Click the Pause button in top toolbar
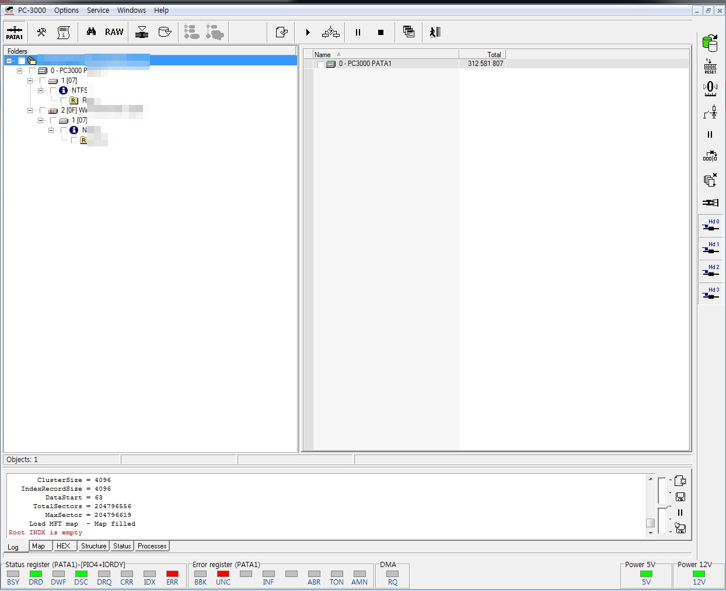The height and width of the screenshot is (591, 726). (358, 32)
